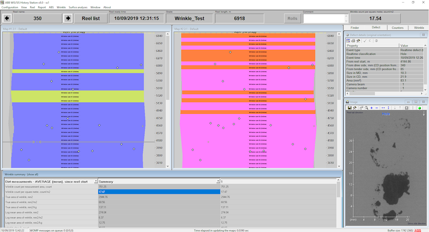Click Comment field down arrow
This screenshot has width=429, height=232.
coord(346,21)
